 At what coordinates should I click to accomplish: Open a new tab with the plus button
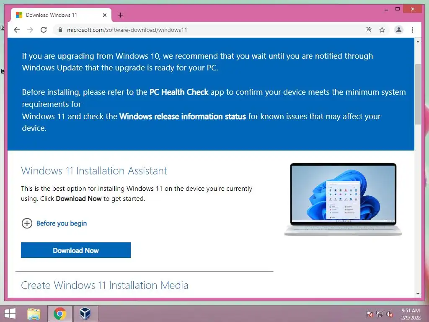coord(121,15)
